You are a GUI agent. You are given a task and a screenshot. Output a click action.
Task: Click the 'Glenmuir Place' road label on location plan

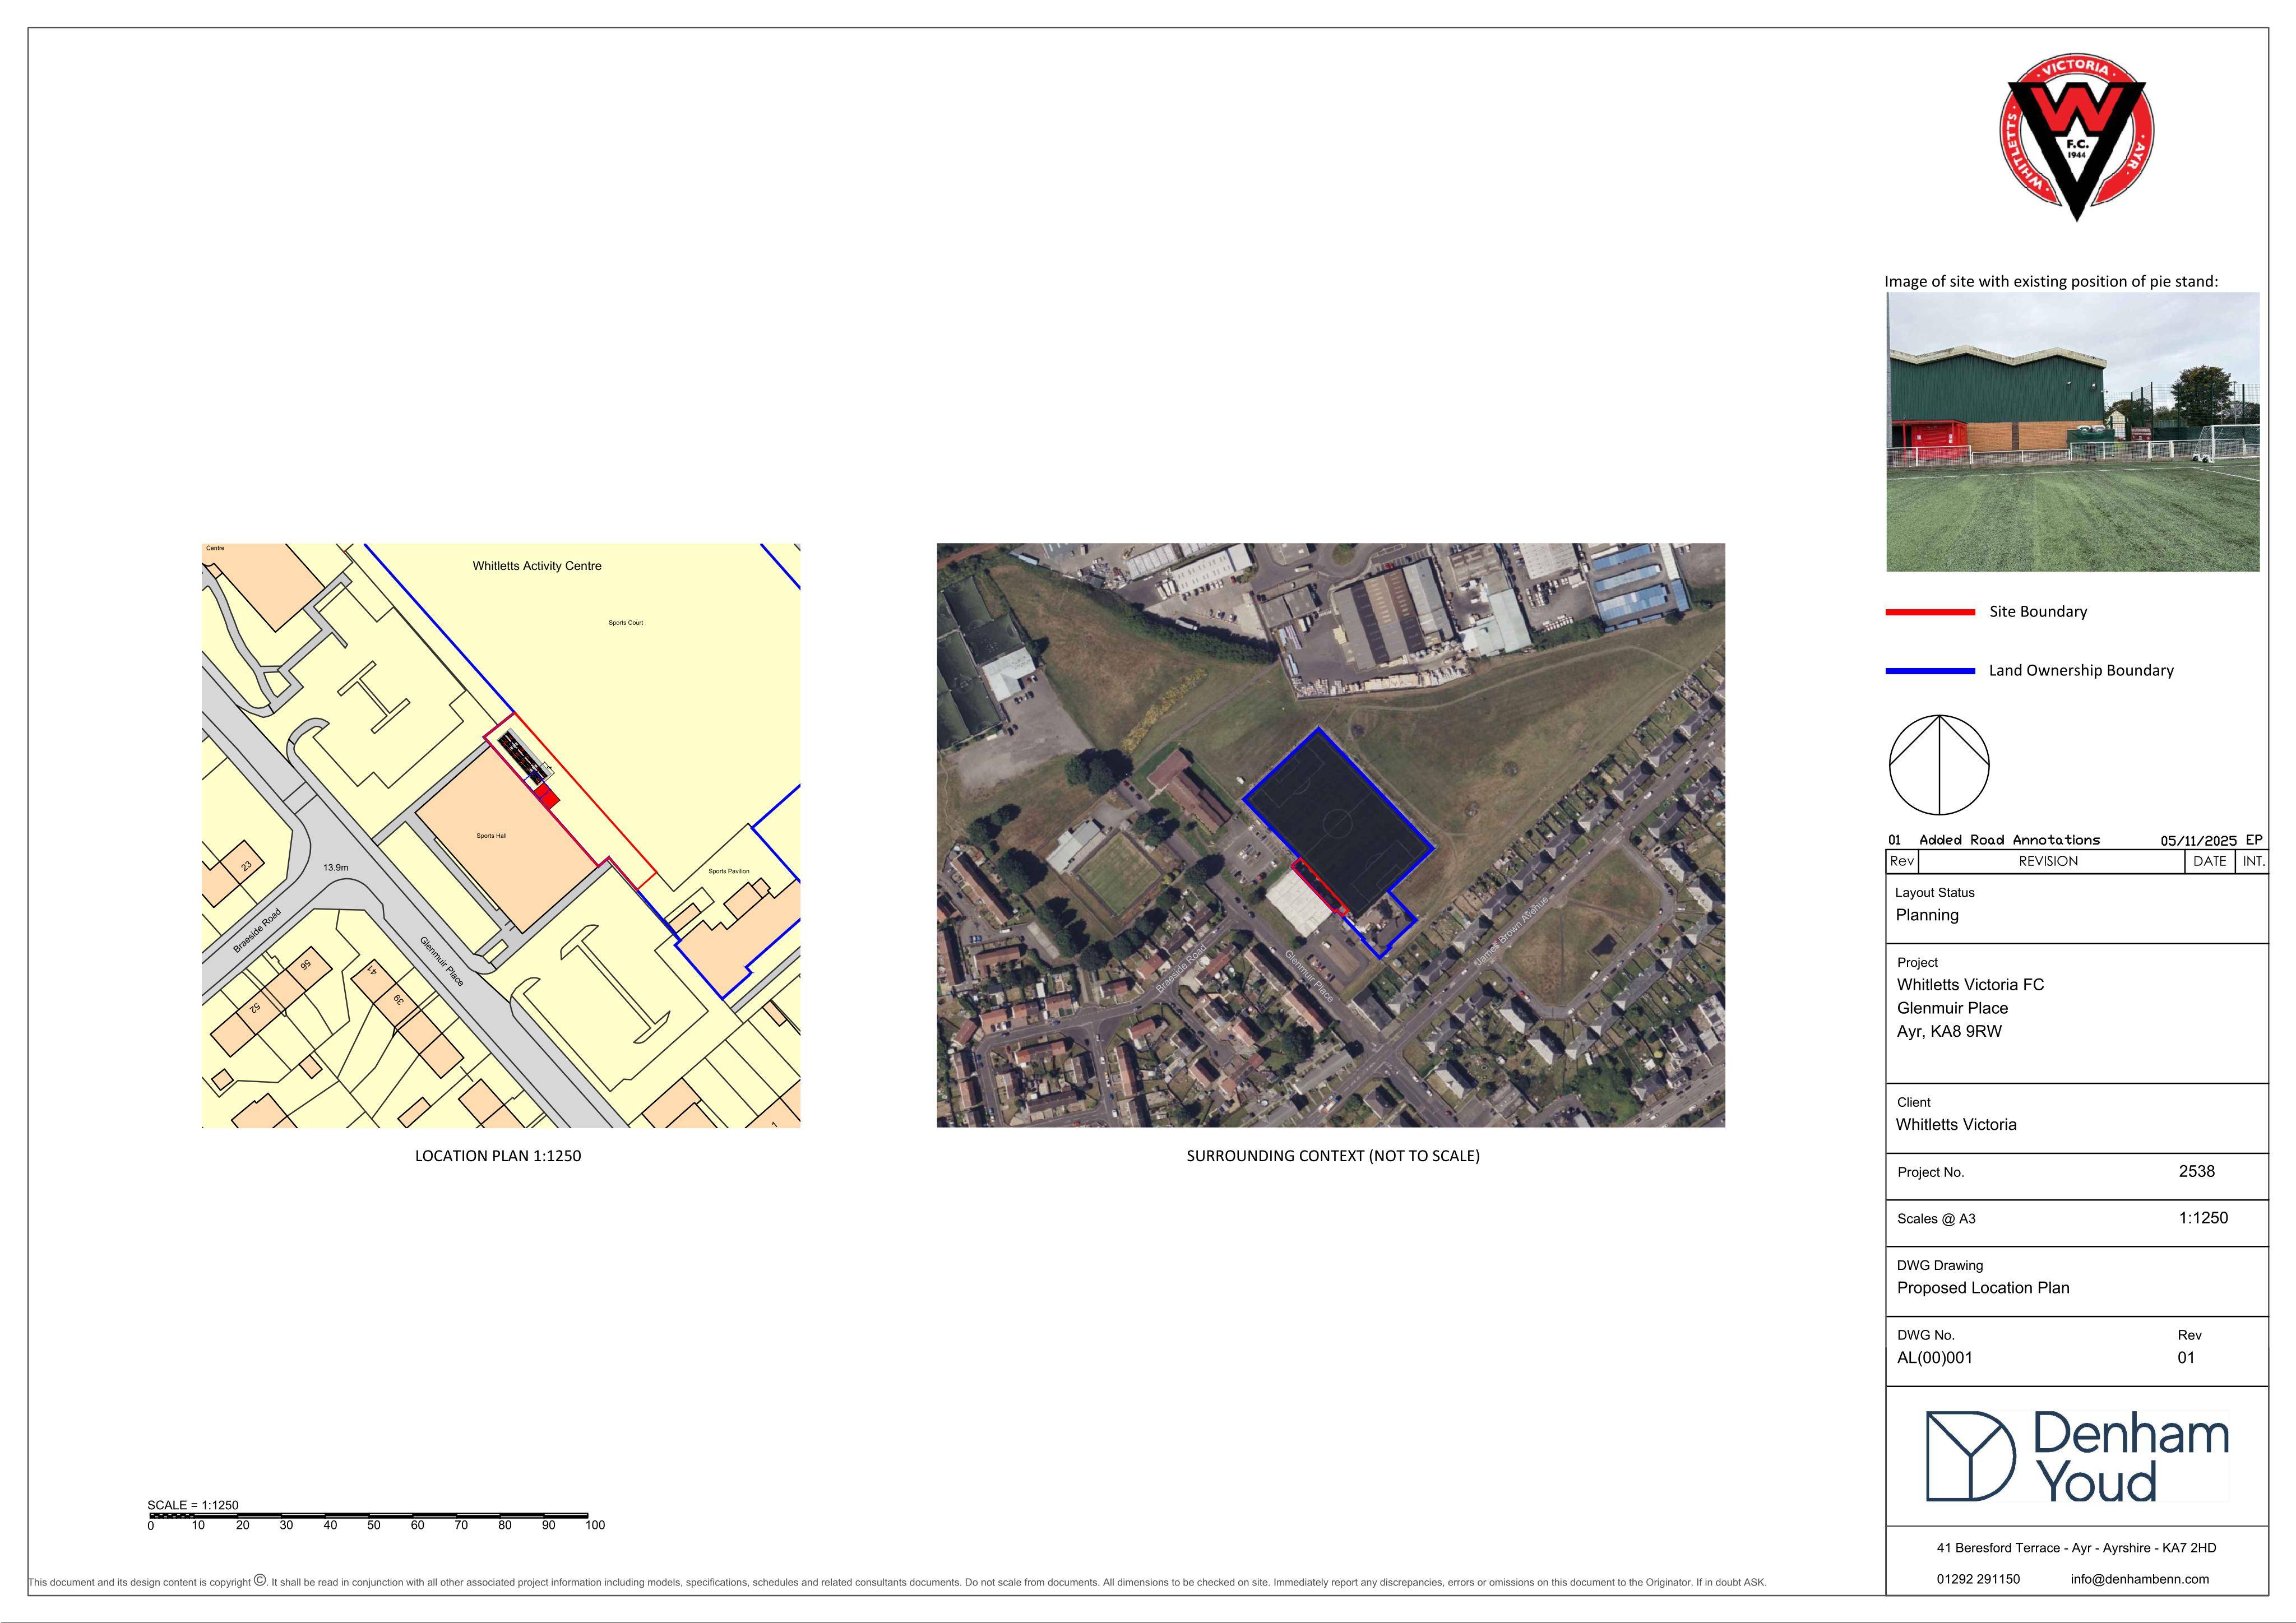tap(442, 961)
